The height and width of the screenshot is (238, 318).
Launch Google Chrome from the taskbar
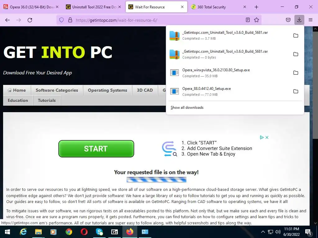pyautogui.click(x=69, y=232)
